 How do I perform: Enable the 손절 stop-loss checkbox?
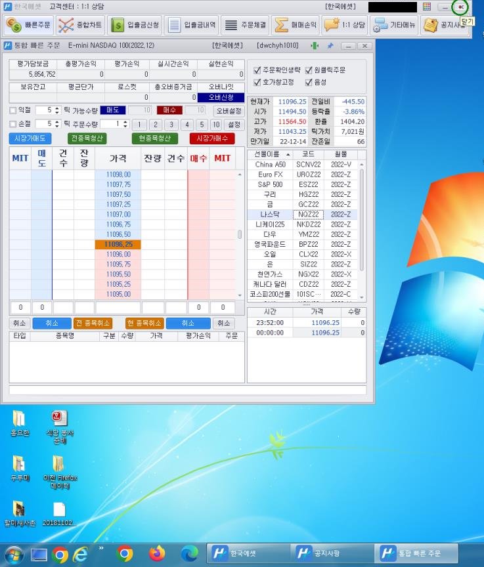coord(13,124)
